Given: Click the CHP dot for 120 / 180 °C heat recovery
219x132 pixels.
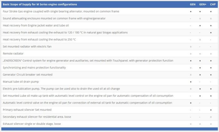Looking at the screenshot, I should (x=211, y=33).
